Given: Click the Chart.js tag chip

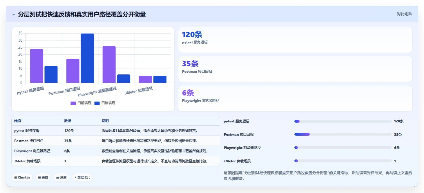Looking at the screenshot, I should point(22,177).
